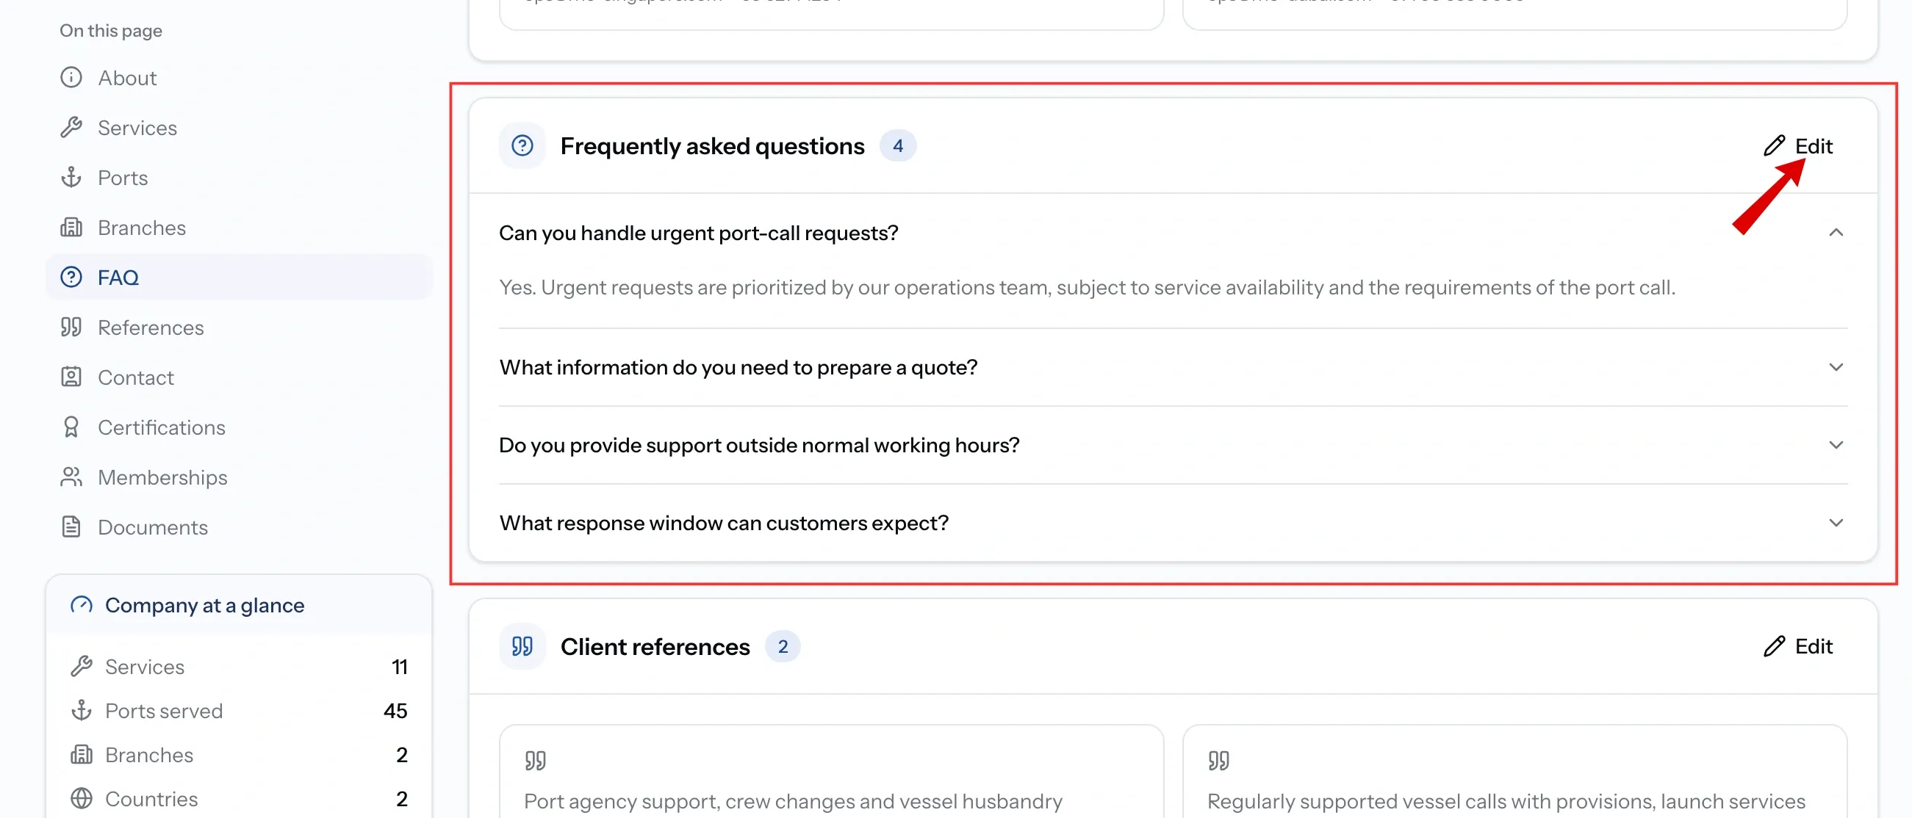This screenshot has width=1912, height=818.
Task: Click the Services count 11 in glance panel
Action: [x=399, y=667]
